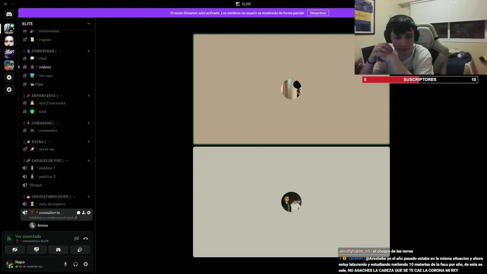The height and width of the screenshot is (274, 487).
Task: Disconnect from the voice channel
Action: pos(86,239)
